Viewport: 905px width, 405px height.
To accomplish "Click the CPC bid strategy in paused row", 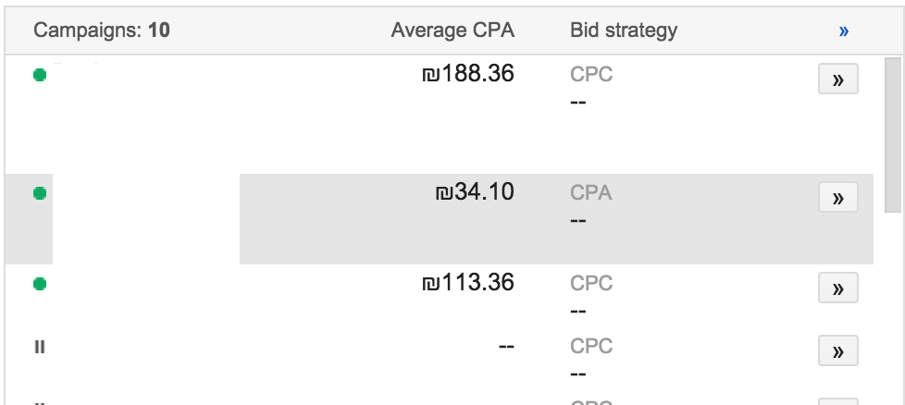I will (x=591, y=346).
